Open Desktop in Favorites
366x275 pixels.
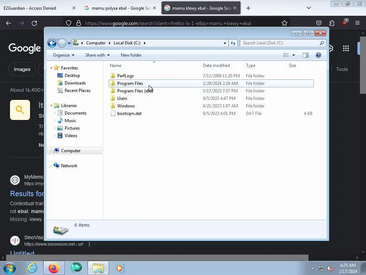point(72,76)
